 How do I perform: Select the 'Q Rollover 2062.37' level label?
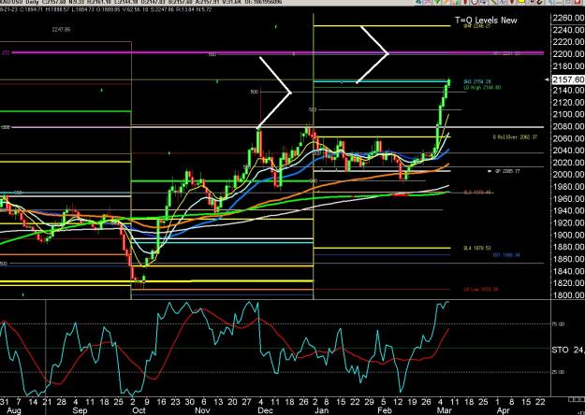tap(515, 137)
